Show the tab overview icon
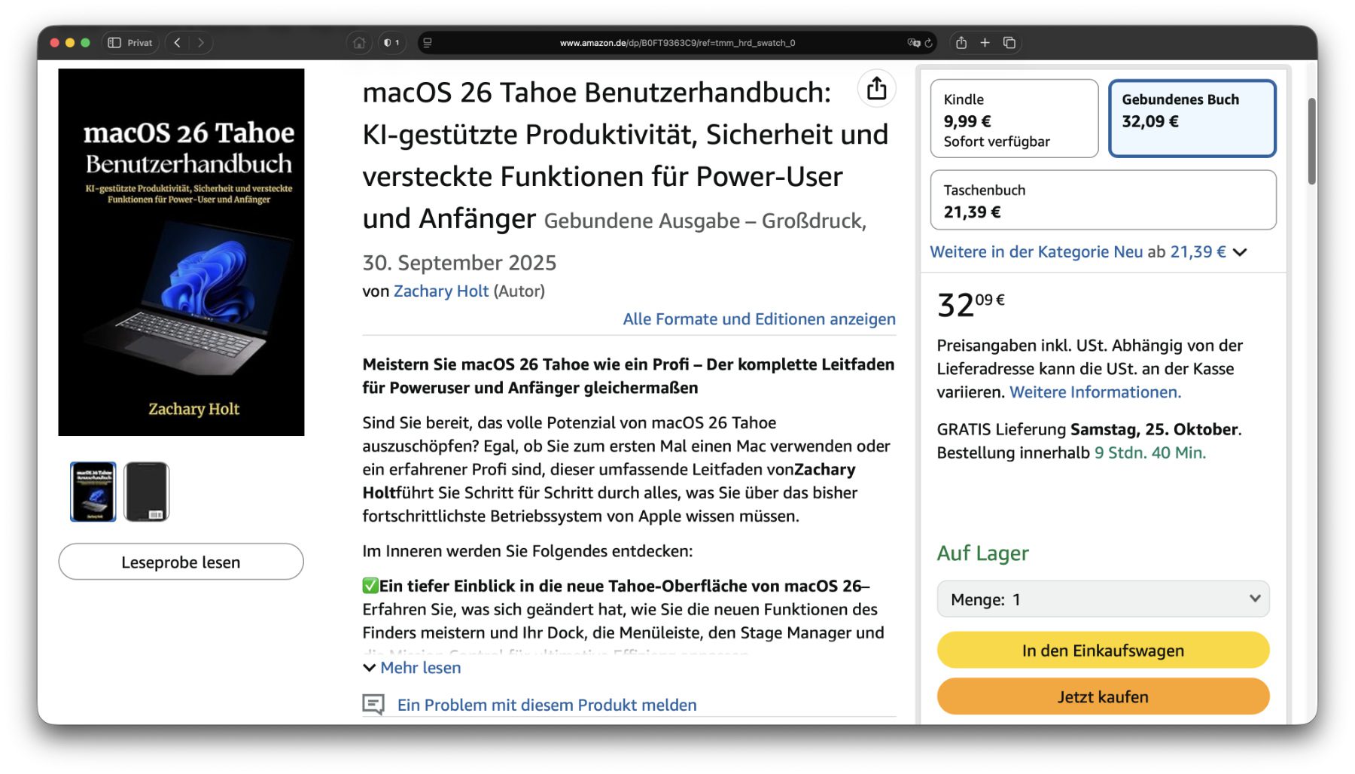 tap(1009, 43)
